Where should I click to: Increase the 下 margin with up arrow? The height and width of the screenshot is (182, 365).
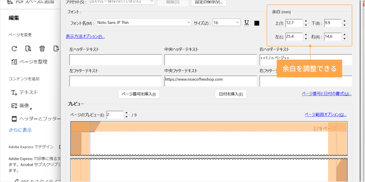(x=345, y=21)
